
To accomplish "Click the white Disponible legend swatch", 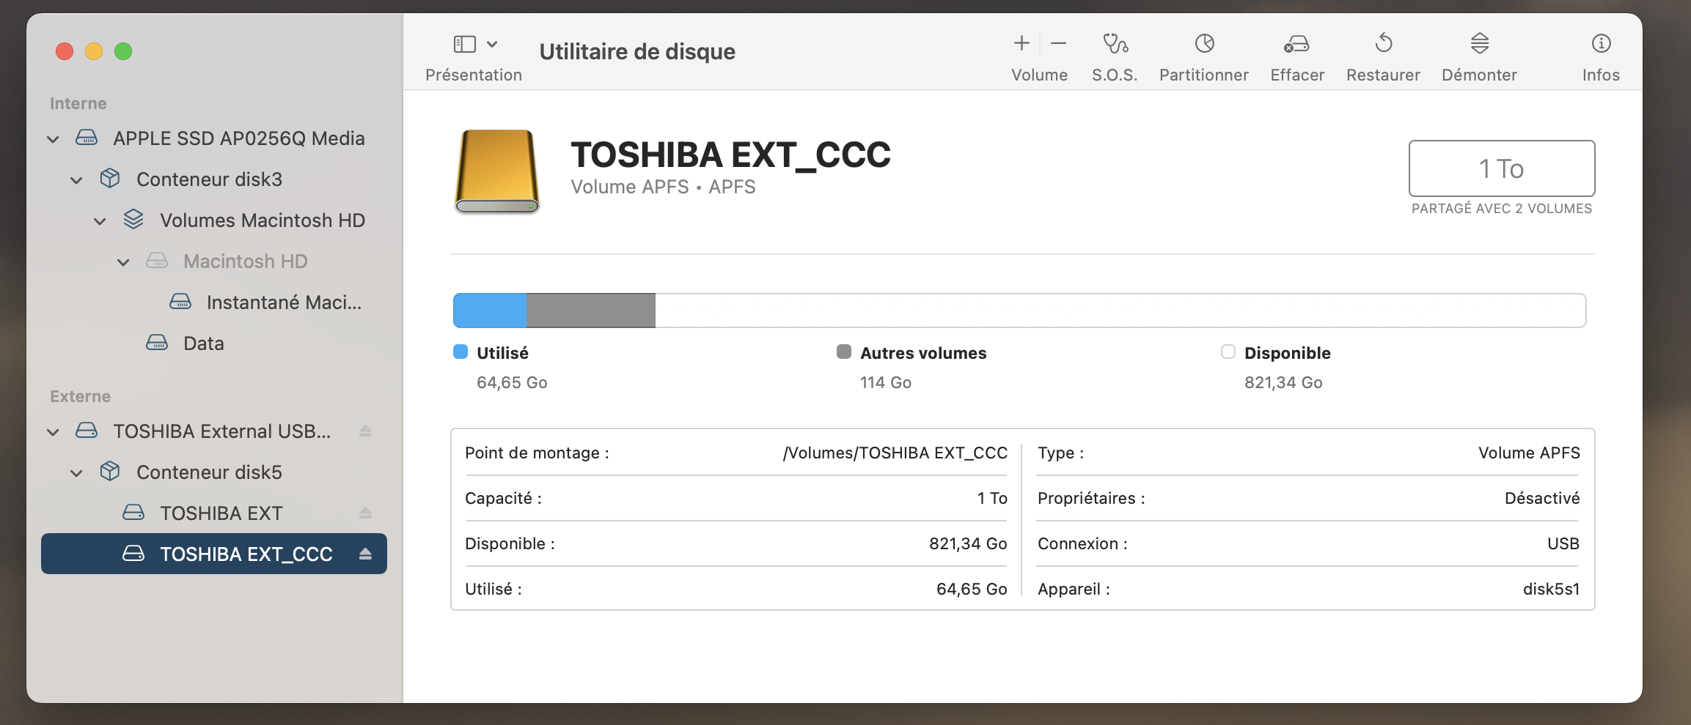I will (x=1228, y=352).
